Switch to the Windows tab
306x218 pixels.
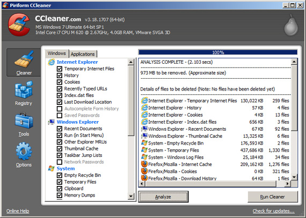(x=57, y=54)
